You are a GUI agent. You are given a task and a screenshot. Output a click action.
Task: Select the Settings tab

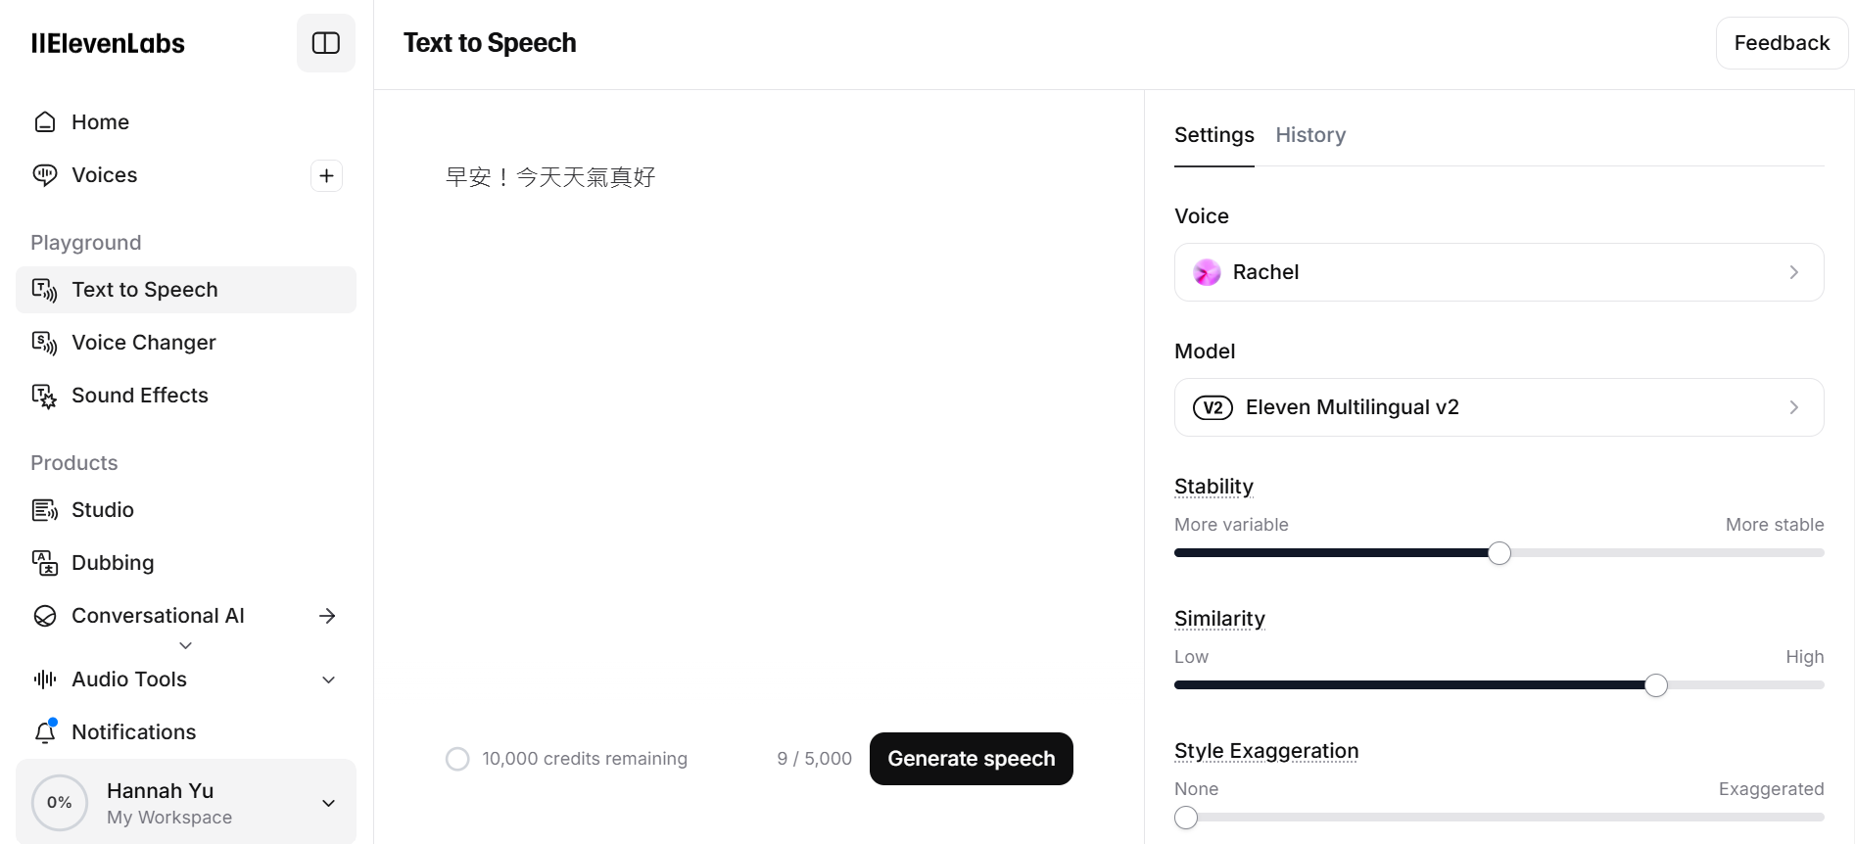pyautogui.click(x=1213, y=135)
